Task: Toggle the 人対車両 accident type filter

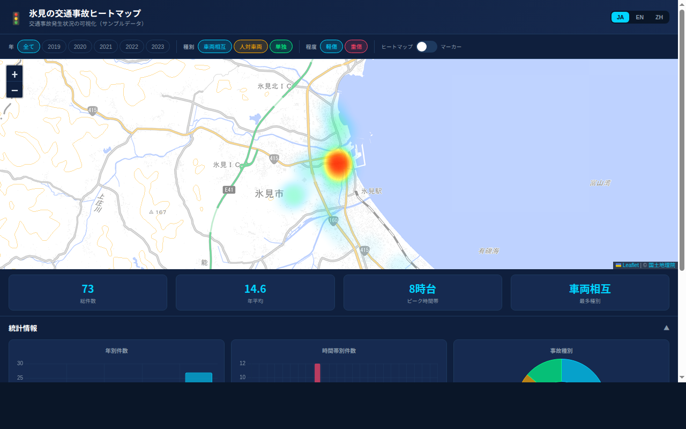Action: [251, 47]
